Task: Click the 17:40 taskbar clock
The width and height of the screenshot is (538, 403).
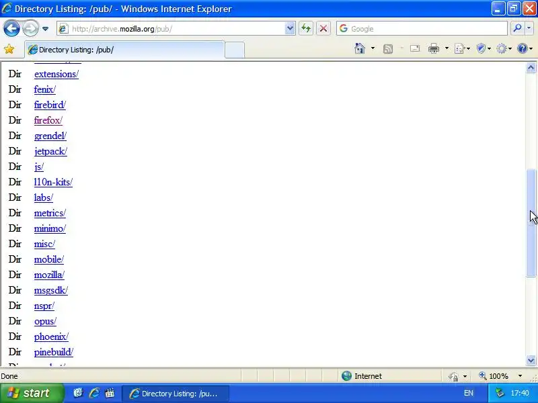Action: 520,393
